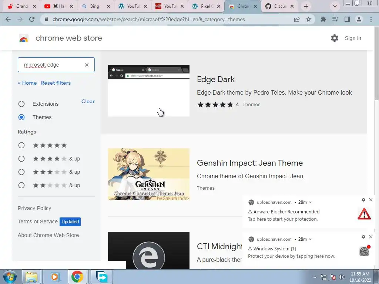The image size is (379, 284).
Task: Dismiss the Windows System (1) notification
Action: point(371,237)
